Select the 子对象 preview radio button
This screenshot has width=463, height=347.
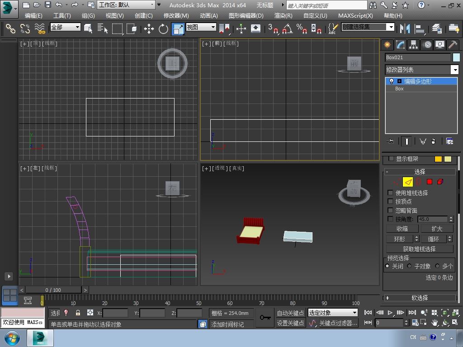tap(409, 266)
